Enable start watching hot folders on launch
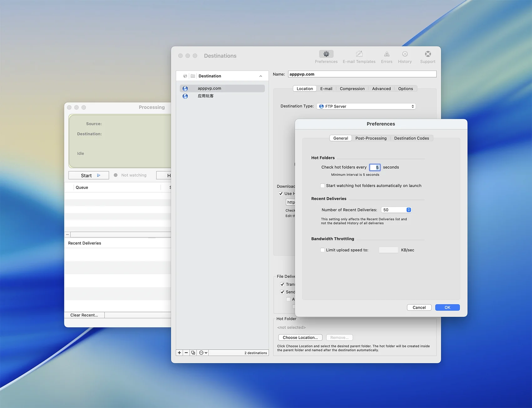The width and height of the screenshot is (532, 408). click(x=322, y=186)
